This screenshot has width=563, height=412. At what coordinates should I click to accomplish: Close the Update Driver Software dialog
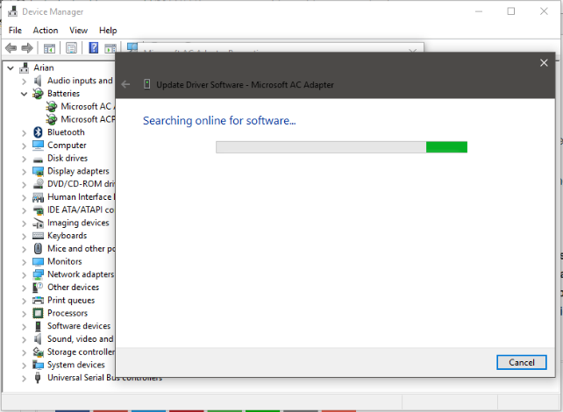544,63
